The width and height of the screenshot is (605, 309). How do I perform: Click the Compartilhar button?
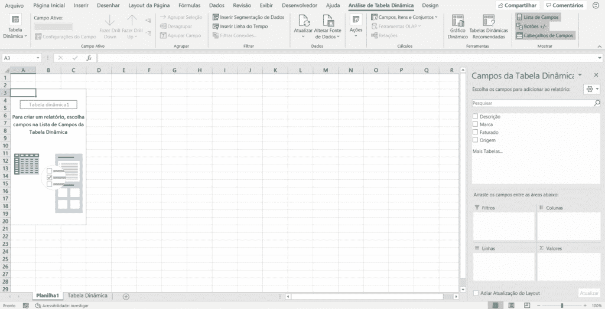(518, 5)
